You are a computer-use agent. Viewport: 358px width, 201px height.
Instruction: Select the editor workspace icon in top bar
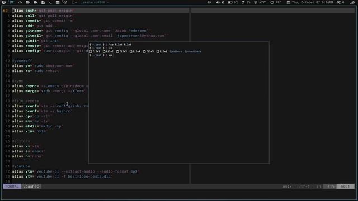coord(12,2)
